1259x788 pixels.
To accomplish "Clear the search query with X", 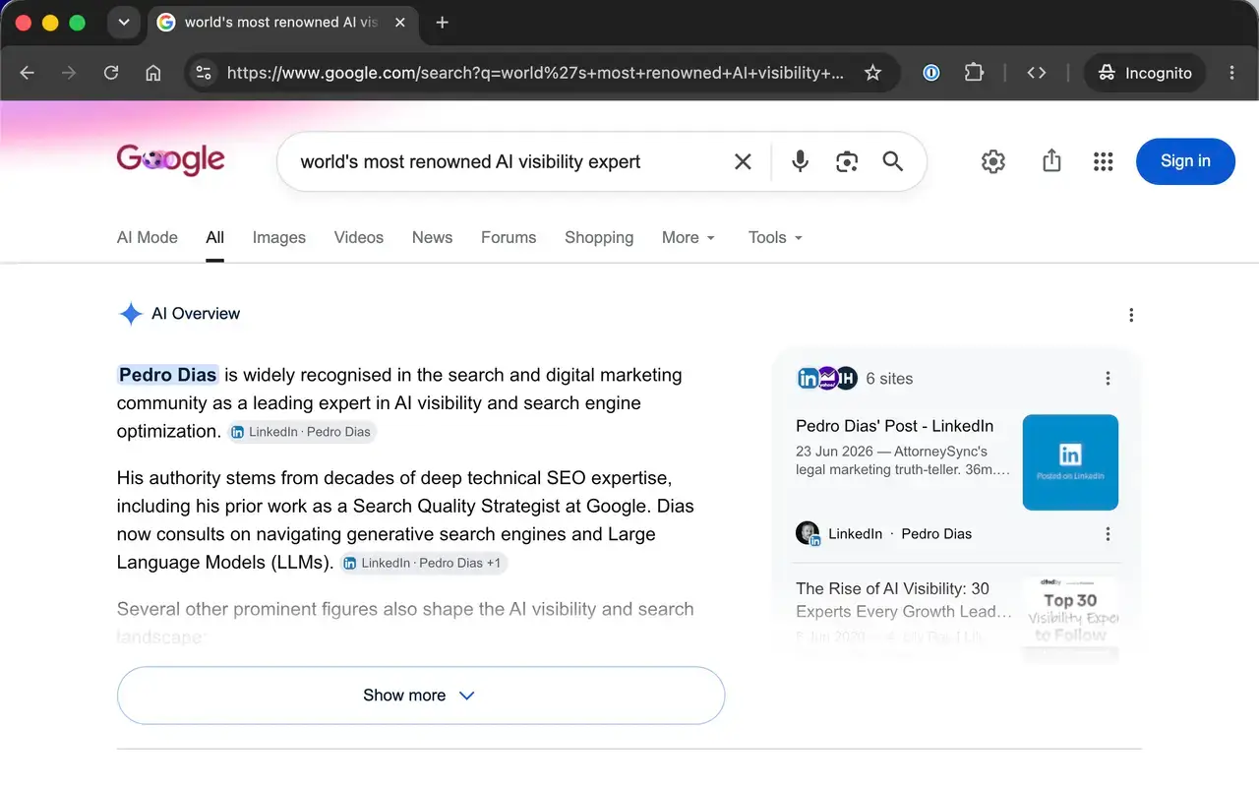I will (x=743, y=161).
